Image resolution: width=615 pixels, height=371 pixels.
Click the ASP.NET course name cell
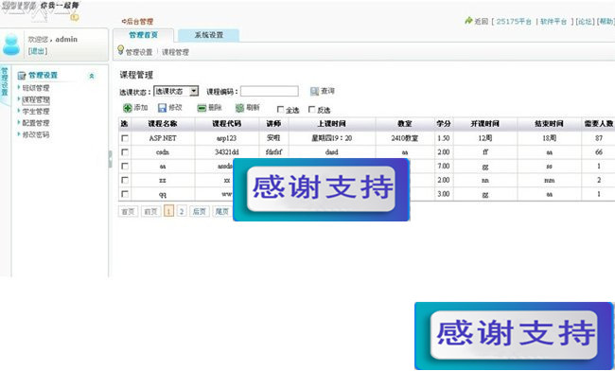(163, 138)
